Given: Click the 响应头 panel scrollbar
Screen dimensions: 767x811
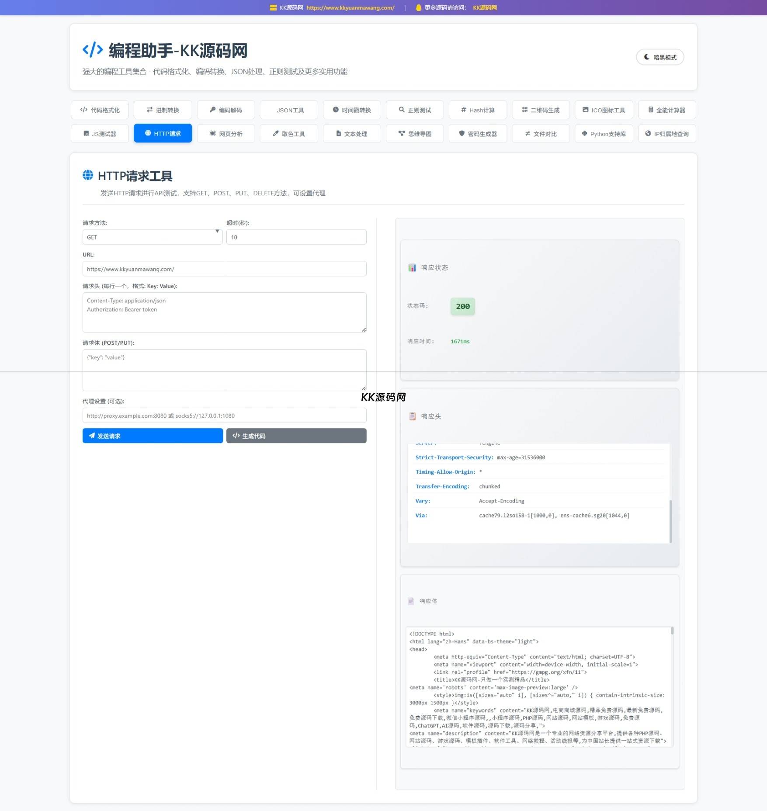Looking at the screenshot, I should pyautogui.click(x=670, y=521).
